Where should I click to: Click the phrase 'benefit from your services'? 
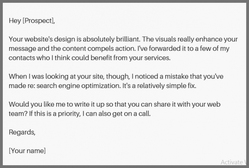click(131, 58)
